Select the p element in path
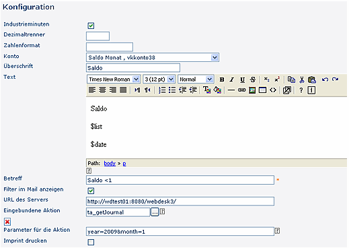This screenshot has width=349, height=248. pos(124,164)
